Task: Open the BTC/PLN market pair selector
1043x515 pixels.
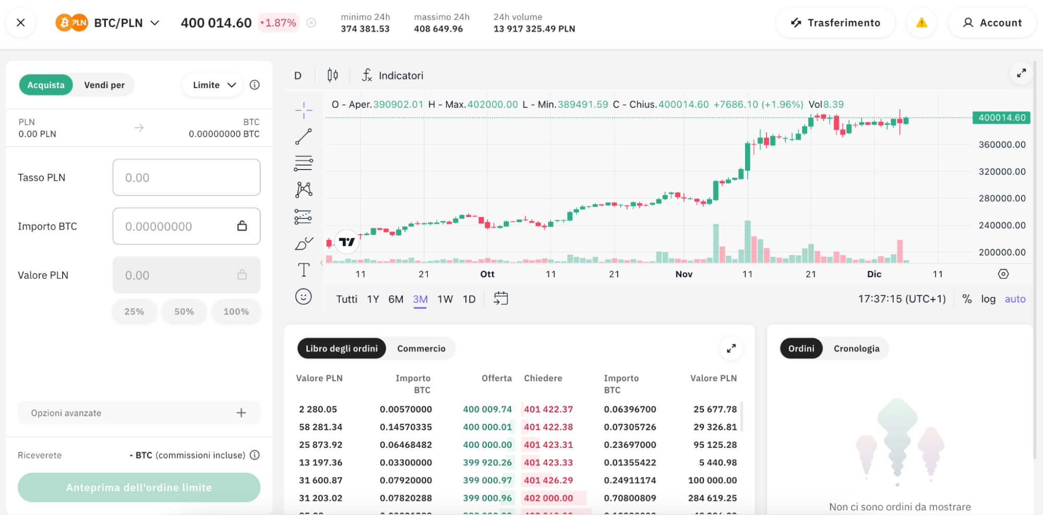Action: 126,23
